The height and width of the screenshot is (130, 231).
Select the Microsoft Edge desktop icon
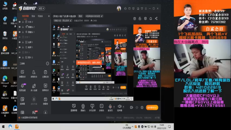pos(5,81)
